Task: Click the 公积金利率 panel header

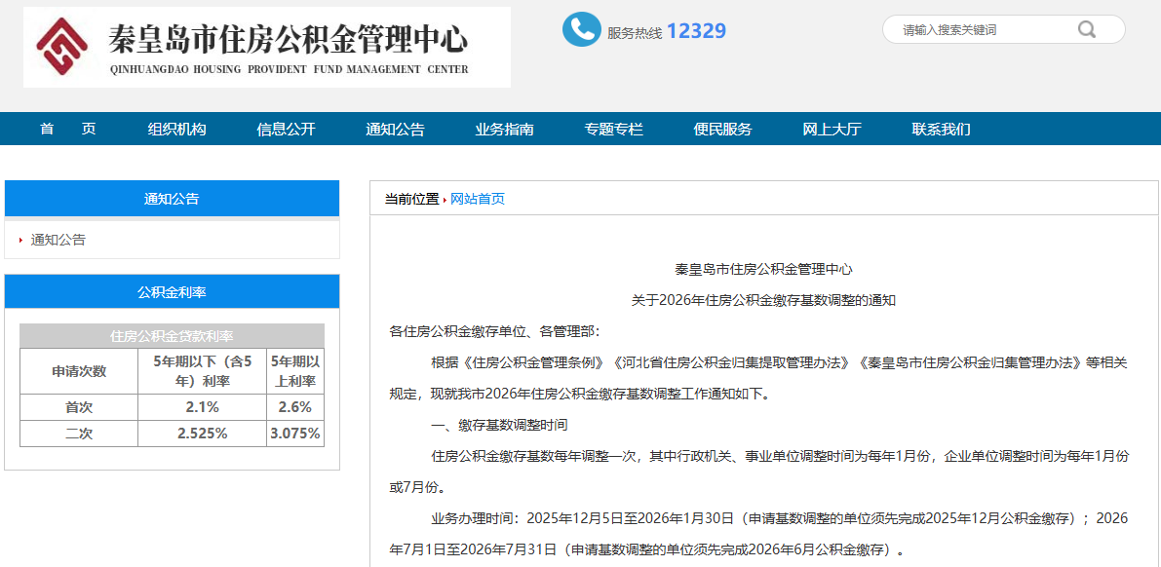Action: (172, 292)
